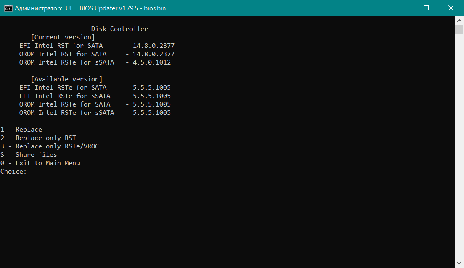This screenshot has height=268, width=464.
Task: Click the 'Disk Controller' heading text
Action: (x=119, y=29)
